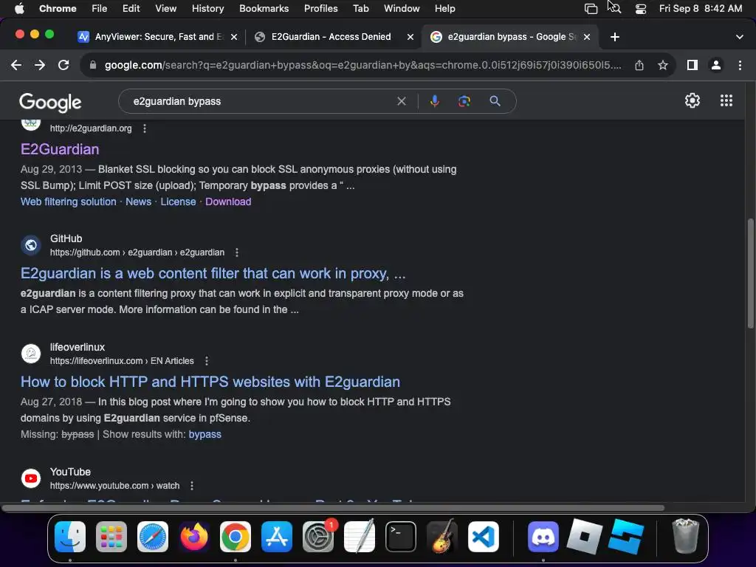This screenshot has width=756, height=567.
Task: Open the Chrome profile avatar
Action: point(716,65)
